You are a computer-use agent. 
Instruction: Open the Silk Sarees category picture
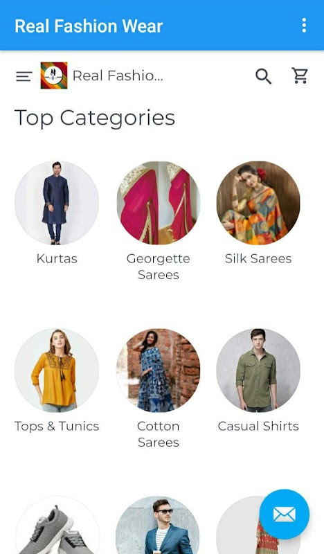(258, 203)
